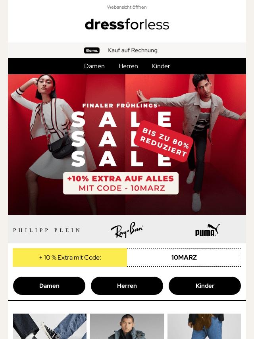Click the Klarna badge icon
Image resolution: width=254 pixels, height=339 pixels.
pyautogui.click(x=92, y=50)
